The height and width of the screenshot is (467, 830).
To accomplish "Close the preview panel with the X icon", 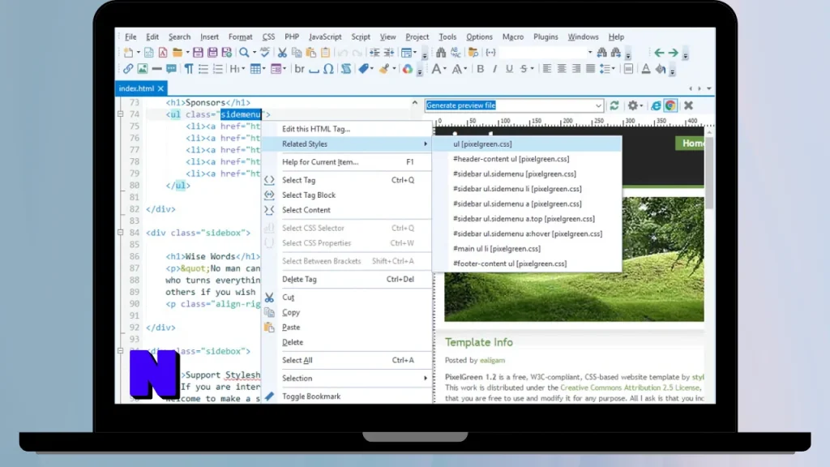I will click(688, 105).
